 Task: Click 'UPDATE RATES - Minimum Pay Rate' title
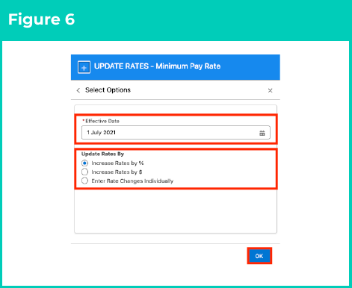pos(157,66)
